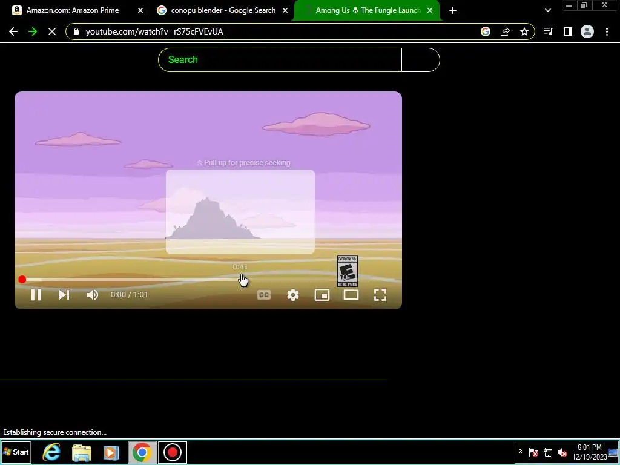Share this page icon

(505, 31)
